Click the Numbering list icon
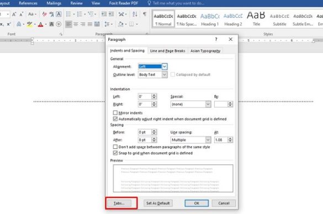The width and height of the screenshot is (323, 214). point(80,14)
